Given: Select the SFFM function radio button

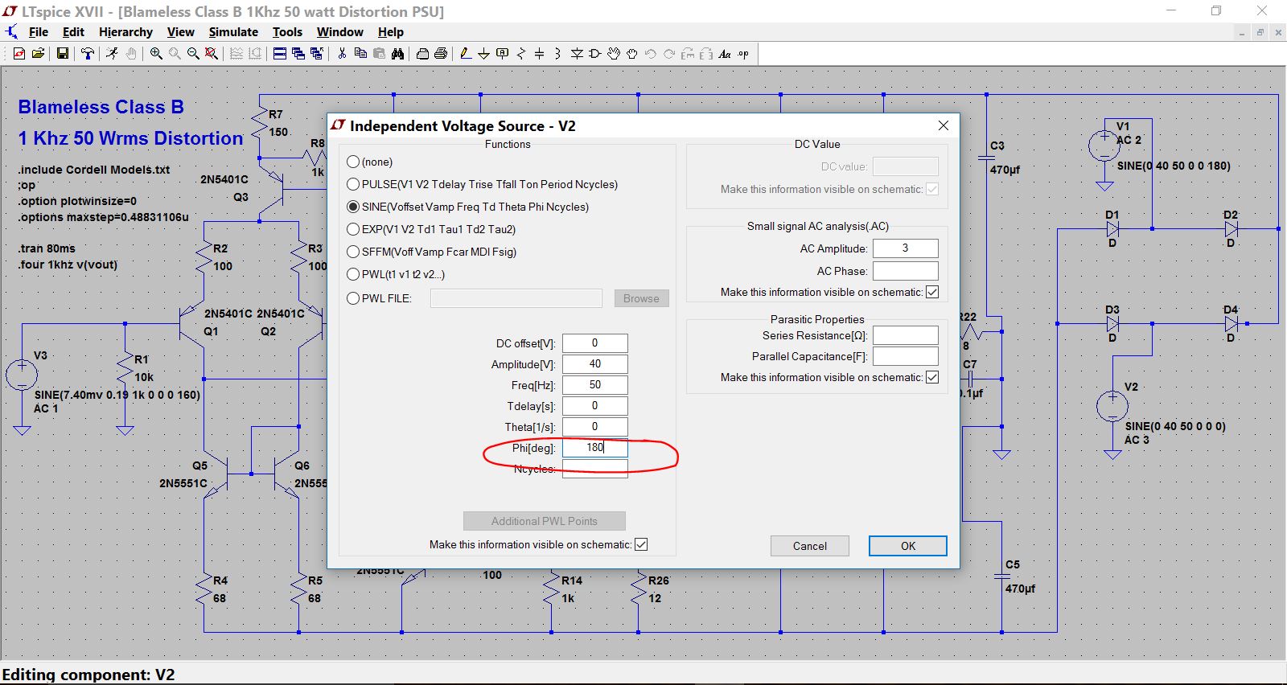Looking at the screenshot, I should tap(353, 252).
